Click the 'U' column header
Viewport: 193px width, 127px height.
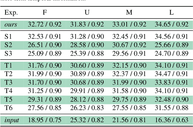pyautogui.click(x=87, y=13)
